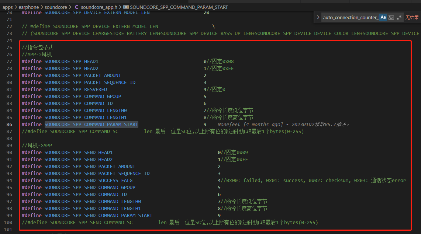Click the SOUNDCORE_SPP_PACKET_AMOUNT macro name
The width and height of the screenshot is (421, 234).
pos(83,75)
